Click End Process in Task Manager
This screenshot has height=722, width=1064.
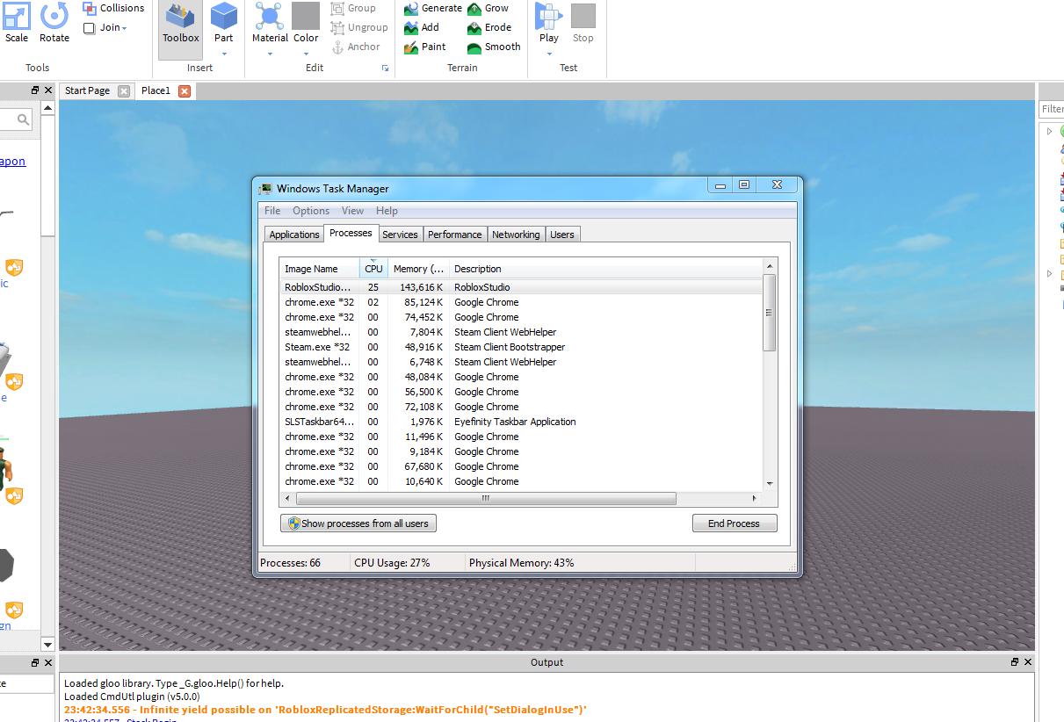[735, 523]
